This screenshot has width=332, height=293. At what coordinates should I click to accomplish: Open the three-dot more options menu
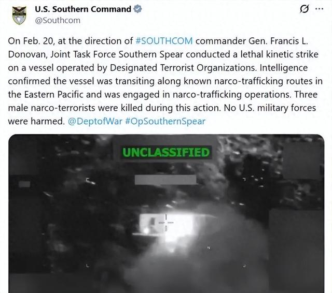[320, 9]
